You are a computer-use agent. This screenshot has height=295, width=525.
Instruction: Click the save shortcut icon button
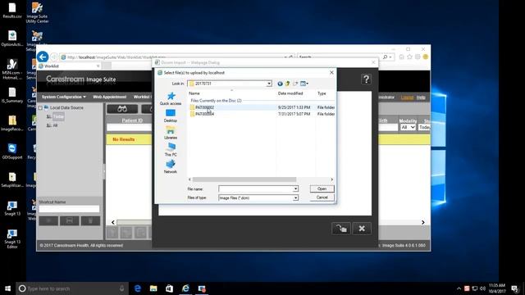click(69, 220)
